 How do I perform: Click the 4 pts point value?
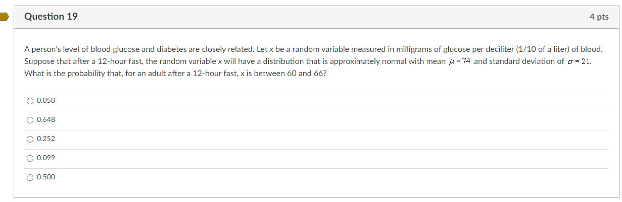[x=599, y=17]
